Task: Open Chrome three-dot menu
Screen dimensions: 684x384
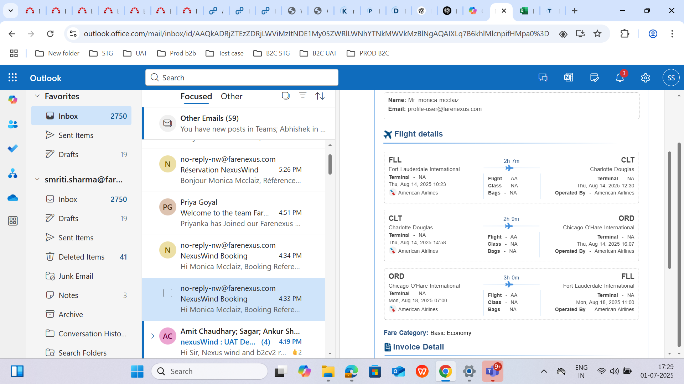Action: coord(672,33)
